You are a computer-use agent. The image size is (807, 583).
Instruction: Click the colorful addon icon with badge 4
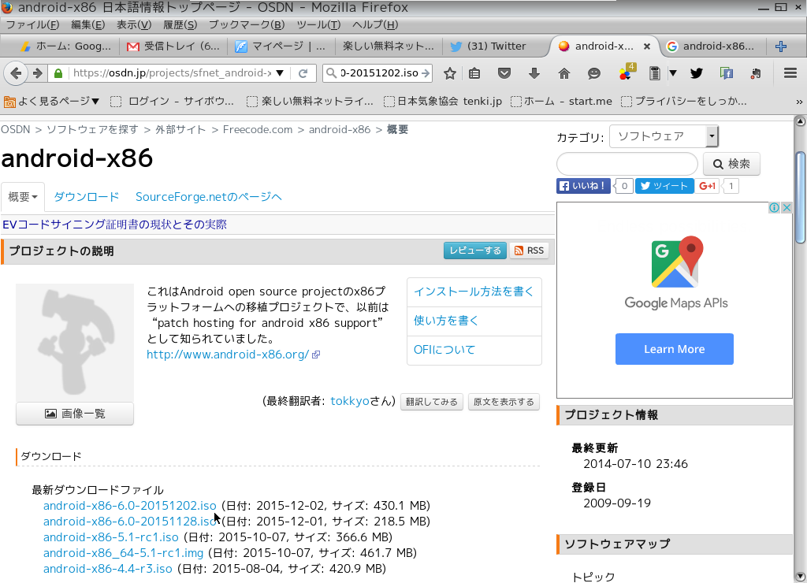pos(627,72)
